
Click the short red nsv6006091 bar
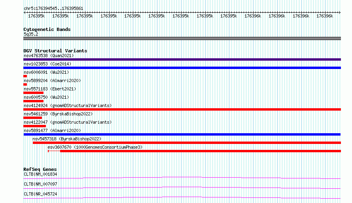tap(25, 76)
